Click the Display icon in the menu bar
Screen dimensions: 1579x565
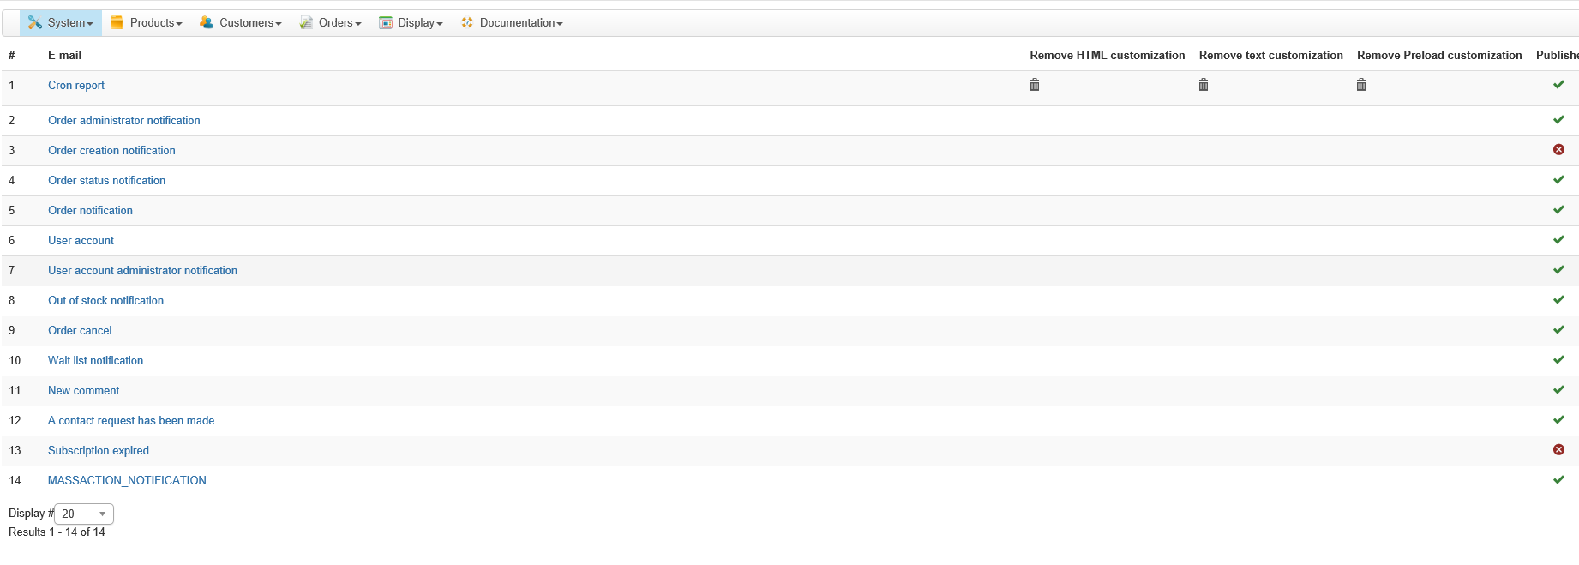click(x=386, y=23)
